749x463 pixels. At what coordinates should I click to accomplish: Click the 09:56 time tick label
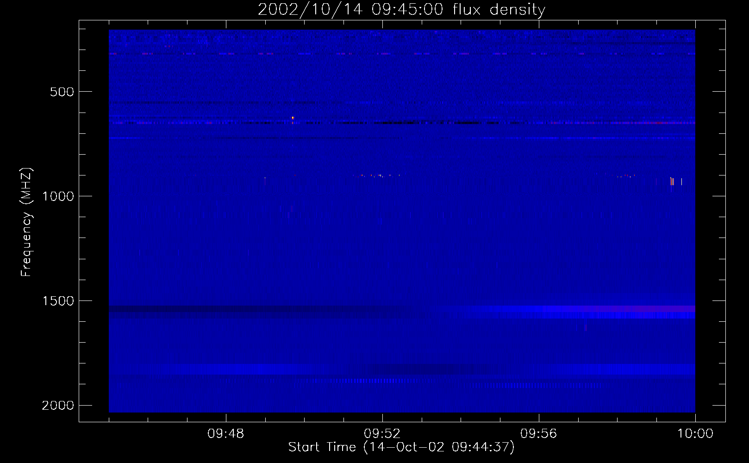click(539, 434)
